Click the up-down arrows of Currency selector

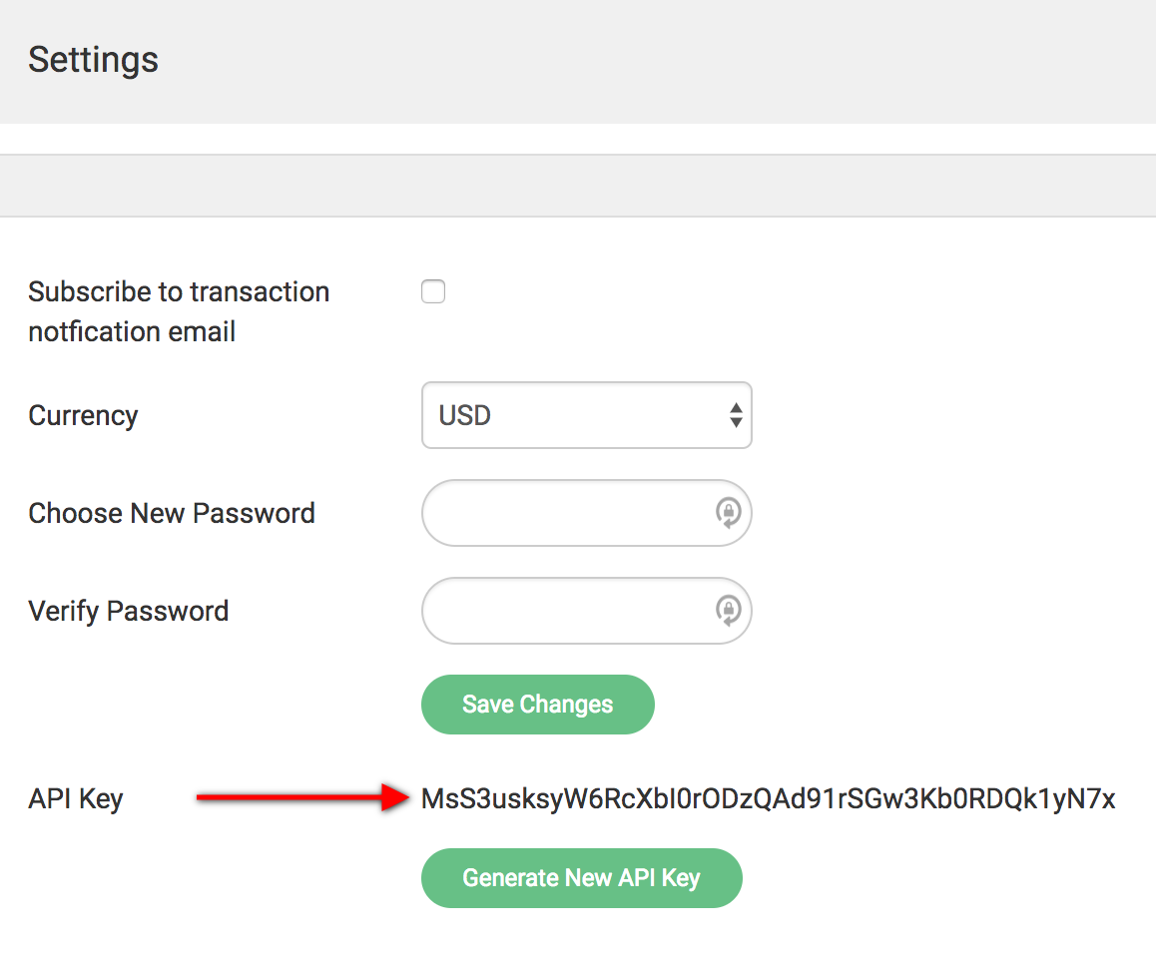tap(736, 415)
